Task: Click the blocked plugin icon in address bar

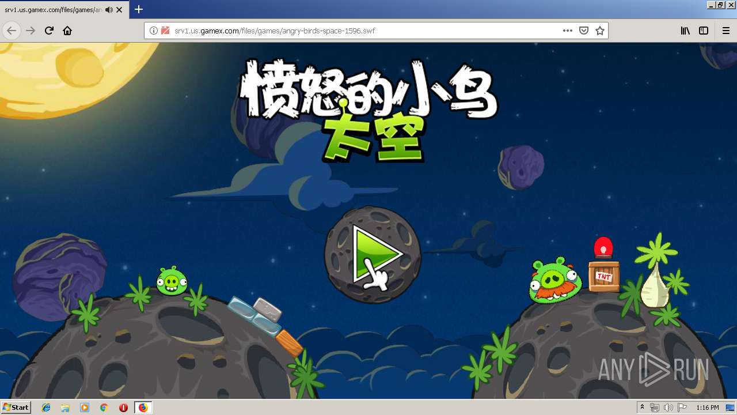Action: (x=165, y=31)
